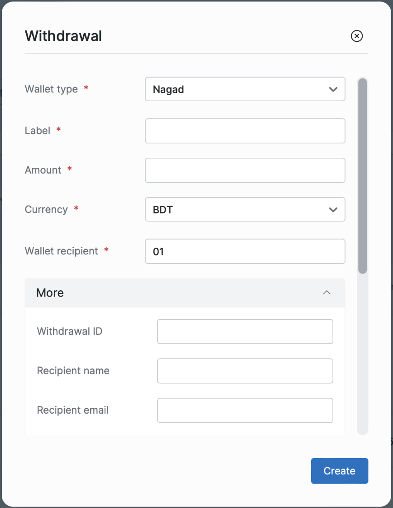
Task: Click the dialog's vertical scrollbar thumb
Action: point(362,176)
